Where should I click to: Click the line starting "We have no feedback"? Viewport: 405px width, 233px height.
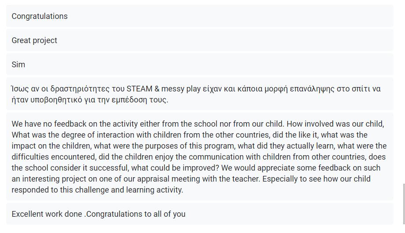coord(198,124)
